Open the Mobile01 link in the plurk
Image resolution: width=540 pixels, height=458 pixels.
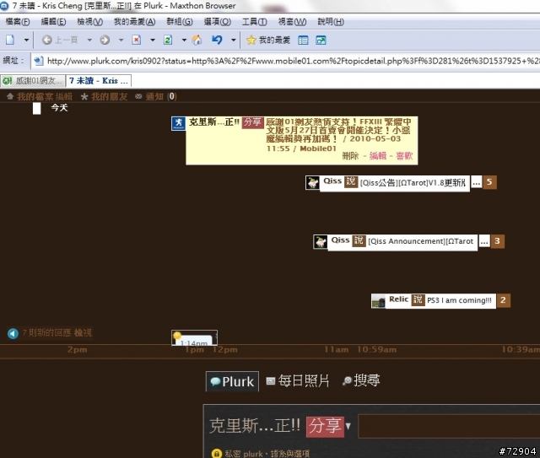pos(318,148)
